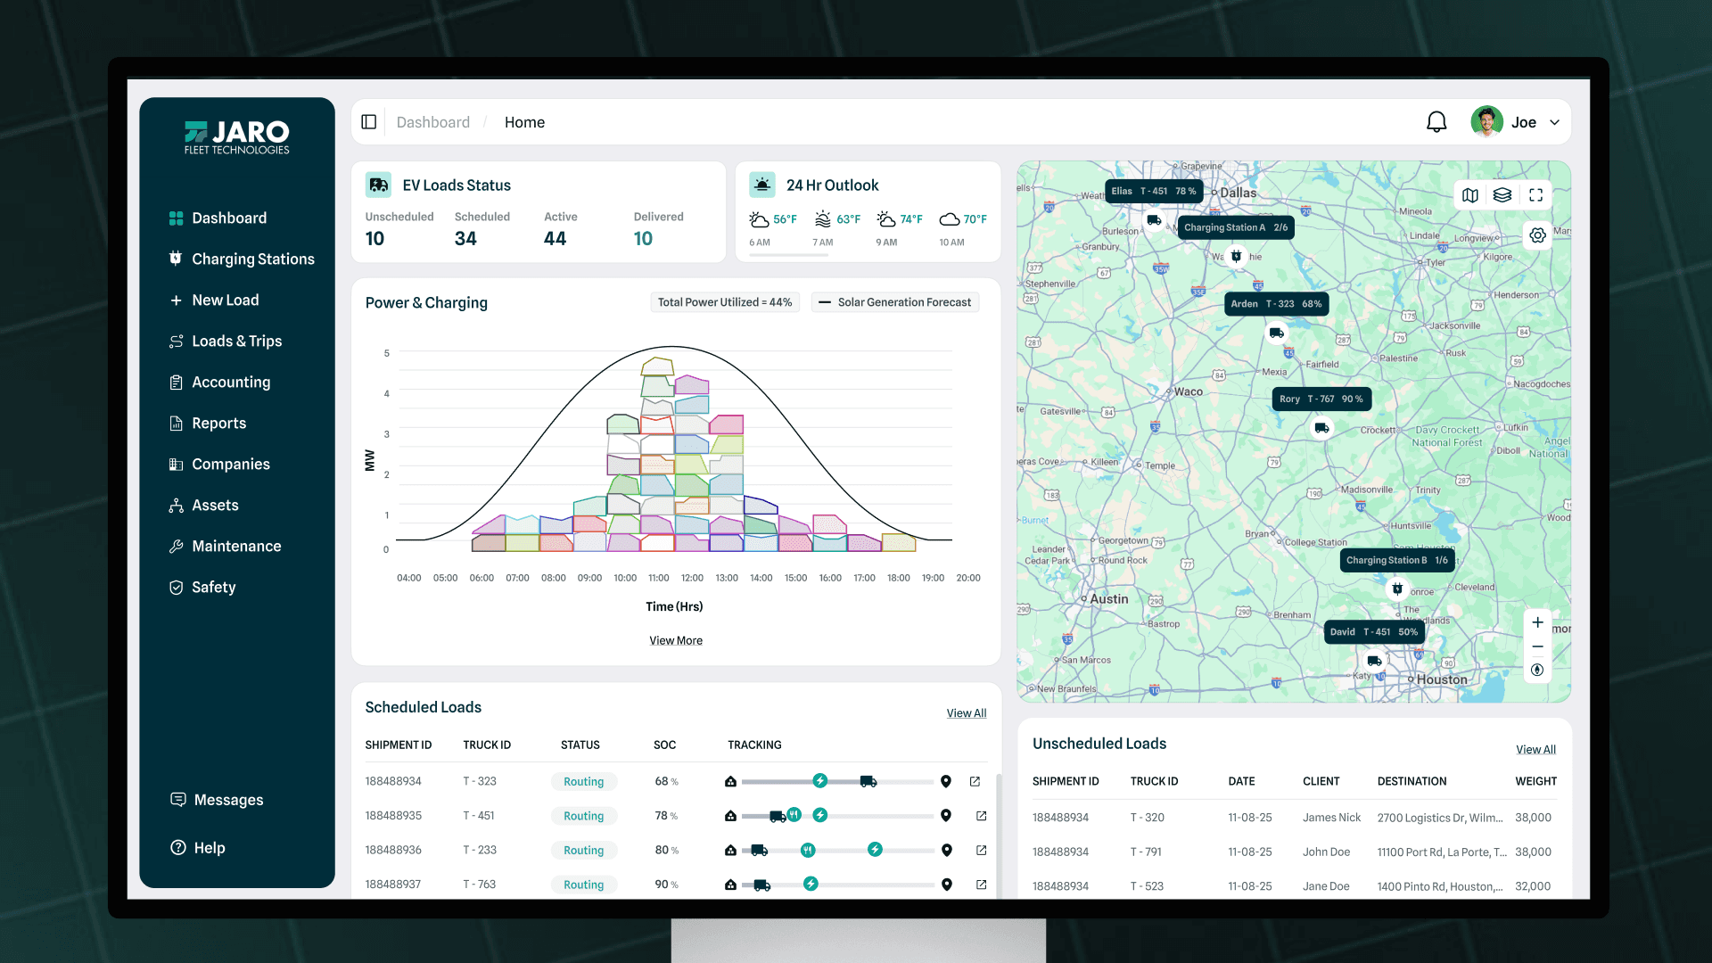Viewport: 1712px width, 963px height.
Task: Zoom out on the map
Action: coord(1537,646)
